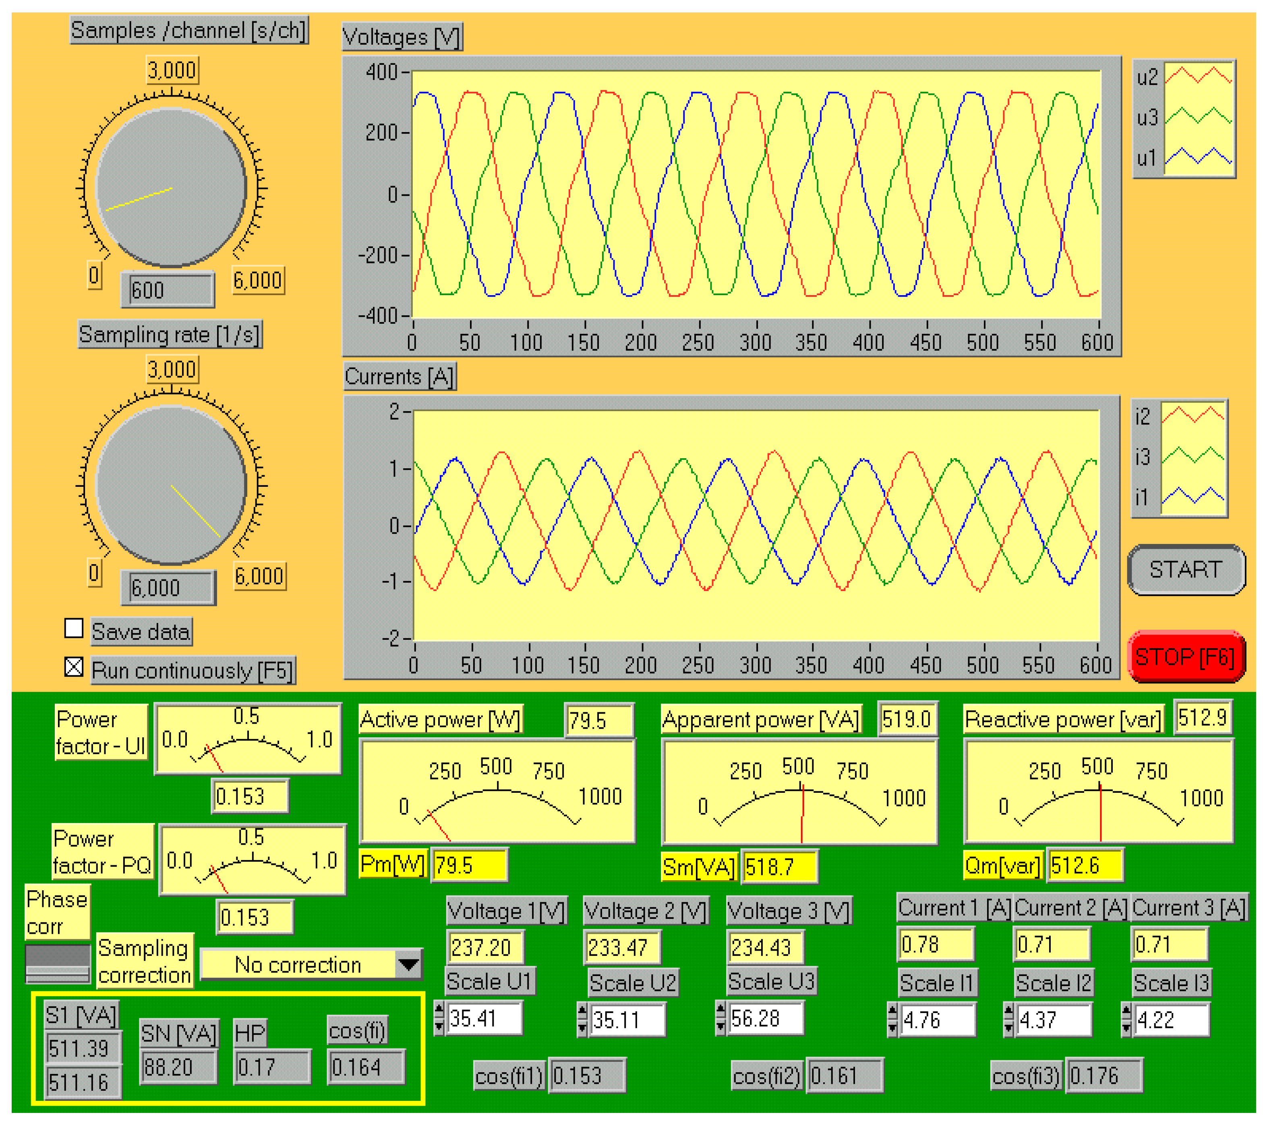1269x1123 pixels.
Task: Open the Sampling correction dropdown arrow
Action: tap(408, 964)
